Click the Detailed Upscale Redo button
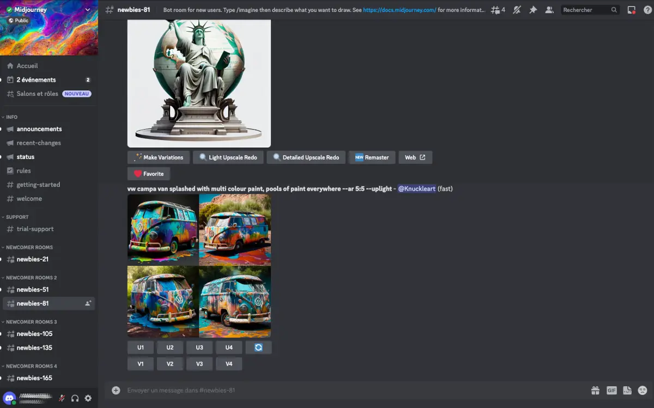This screenshot has height=408, width=654. pos(306,157)
